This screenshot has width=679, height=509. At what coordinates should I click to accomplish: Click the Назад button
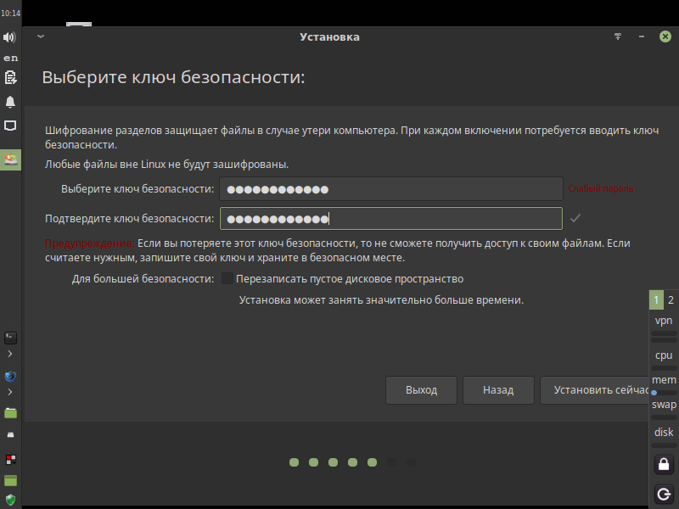click(x=498, y=390)
